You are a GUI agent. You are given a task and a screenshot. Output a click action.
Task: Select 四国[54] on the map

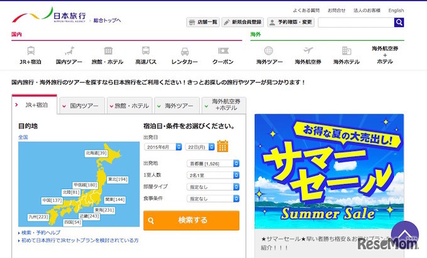click(72, 222)
